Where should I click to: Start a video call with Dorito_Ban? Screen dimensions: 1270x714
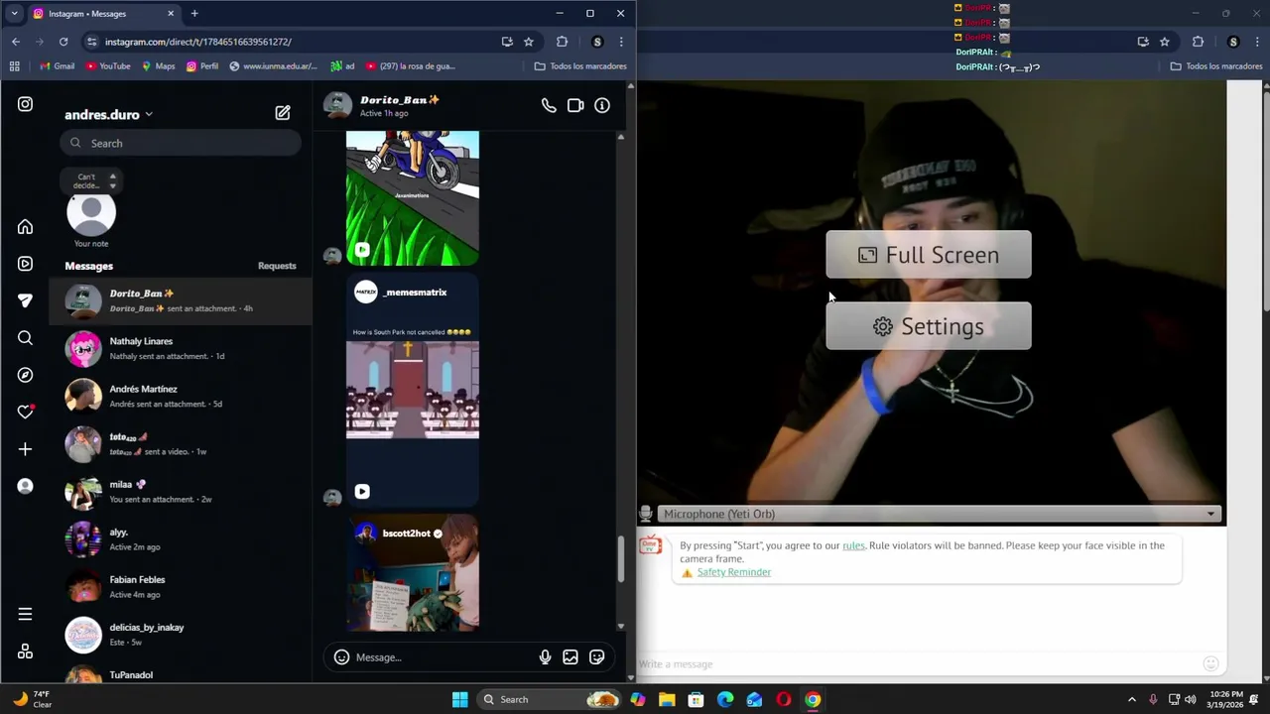575,105
